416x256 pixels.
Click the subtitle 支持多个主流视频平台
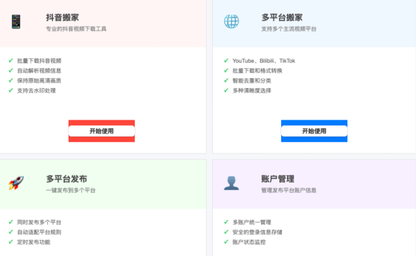289,29
